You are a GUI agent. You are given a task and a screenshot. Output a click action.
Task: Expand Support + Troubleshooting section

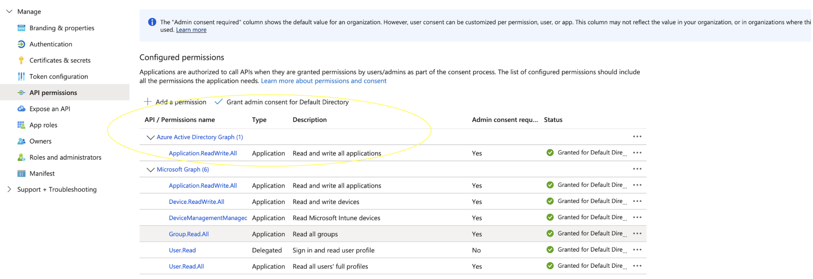(9, 189)
